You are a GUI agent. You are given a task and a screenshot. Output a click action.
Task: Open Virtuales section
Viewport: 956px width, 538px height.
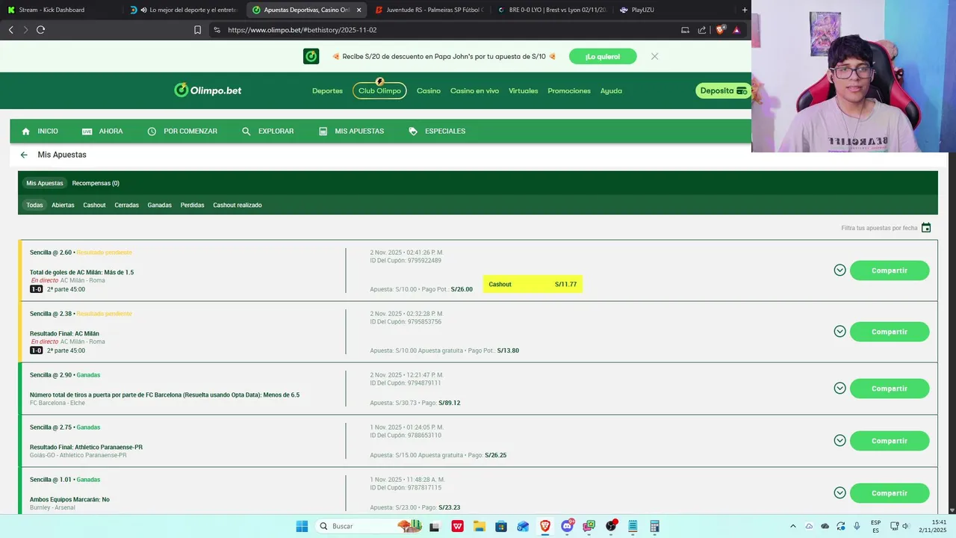pyautogui.click(x=524, y=90)
